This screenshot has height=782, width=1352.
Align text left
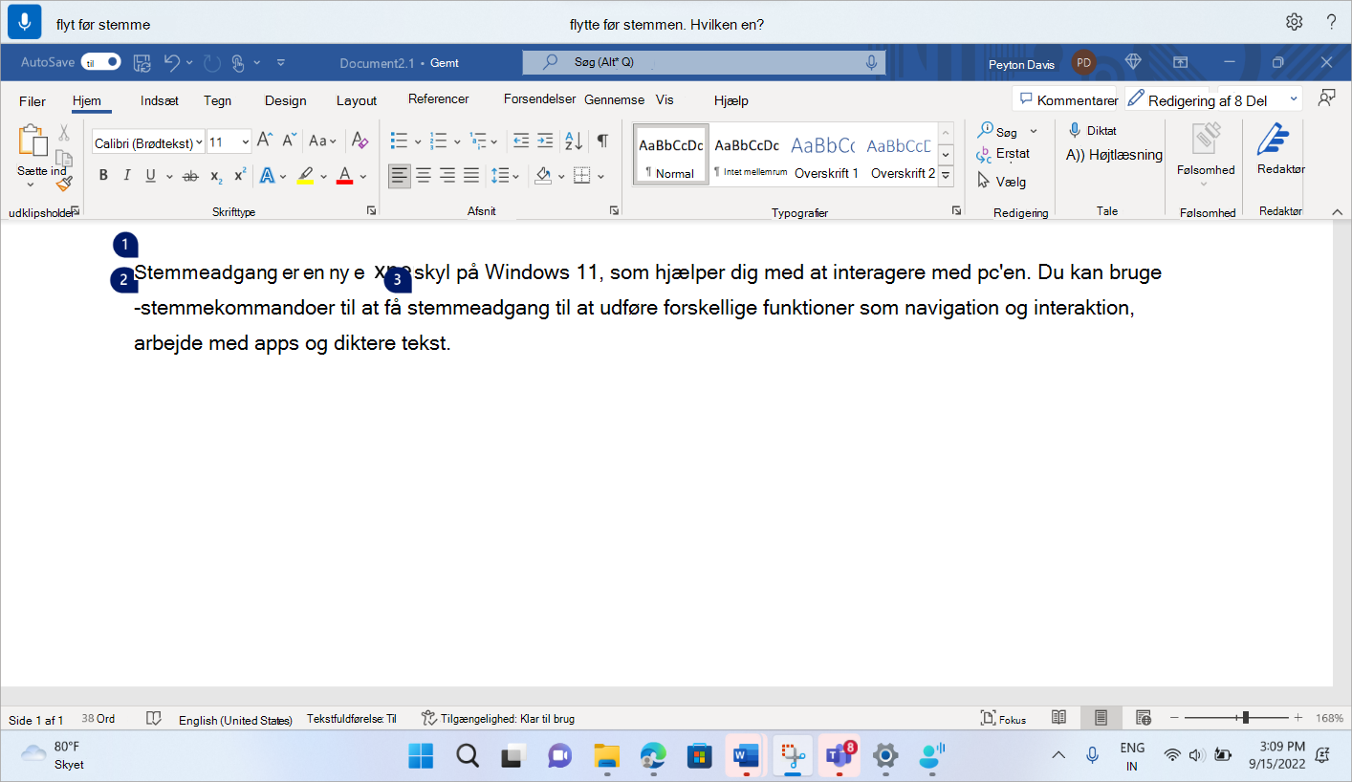click(x=400, y=176)
